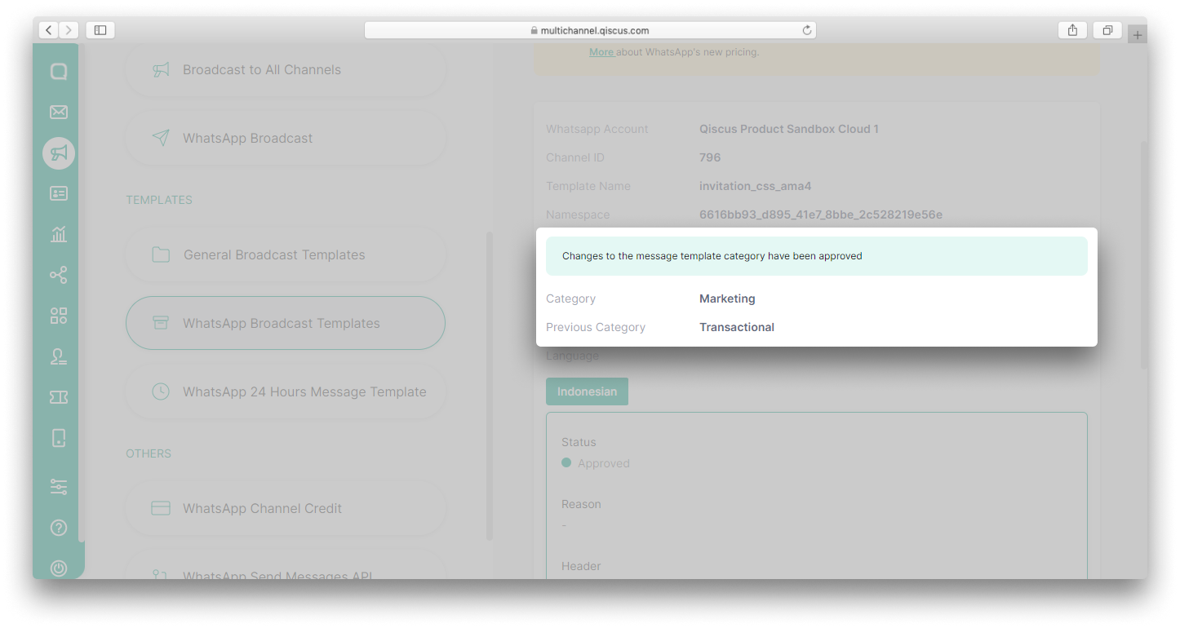Click the TEMPLATES section heading
The height and width of the screenshot is (628, 1180).
click(x=159, y=200)
